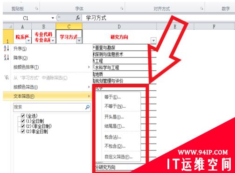Click the search magnifier icon
The image size is (235, 173).
click(88, 107)
